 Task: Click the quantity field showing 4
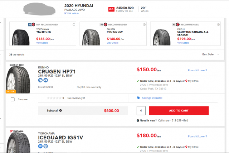tap(141, 110)
